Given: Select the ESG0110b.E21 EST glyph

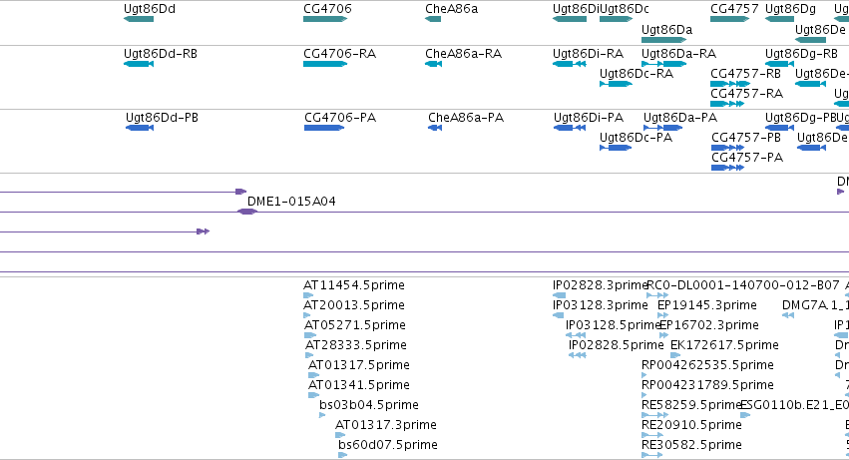Looking at the screenshot, I should pos(745,415).
